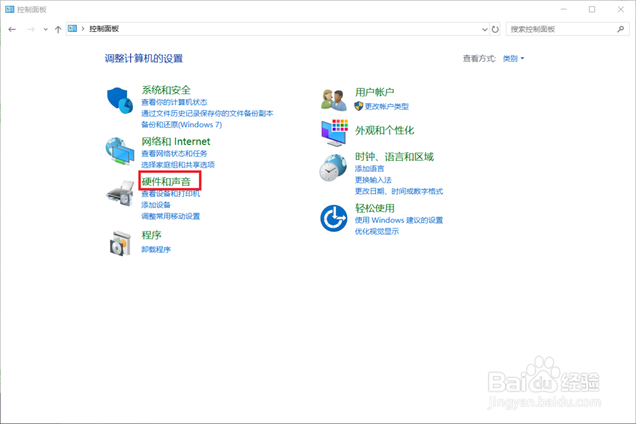Open the 外观和个性化 category

pos(385,131)
